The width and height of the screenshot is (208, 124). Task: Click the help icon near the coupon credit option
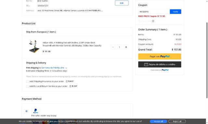tap(153, 21)
